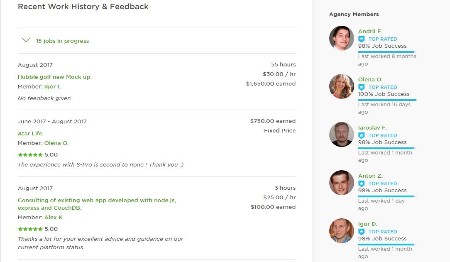The width and height of the screenshot is (450, 262).
Task: Click Olena O.'s 100% Job Success bar
Action: point(387,100)
